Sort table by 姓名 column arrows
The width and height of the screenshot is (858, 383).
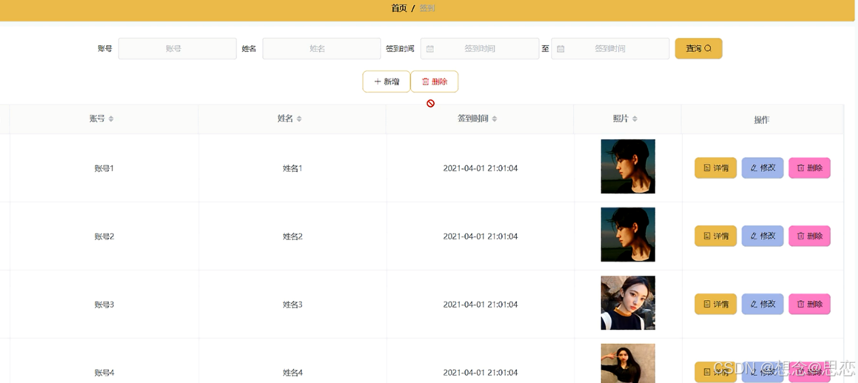pos(299,119)
